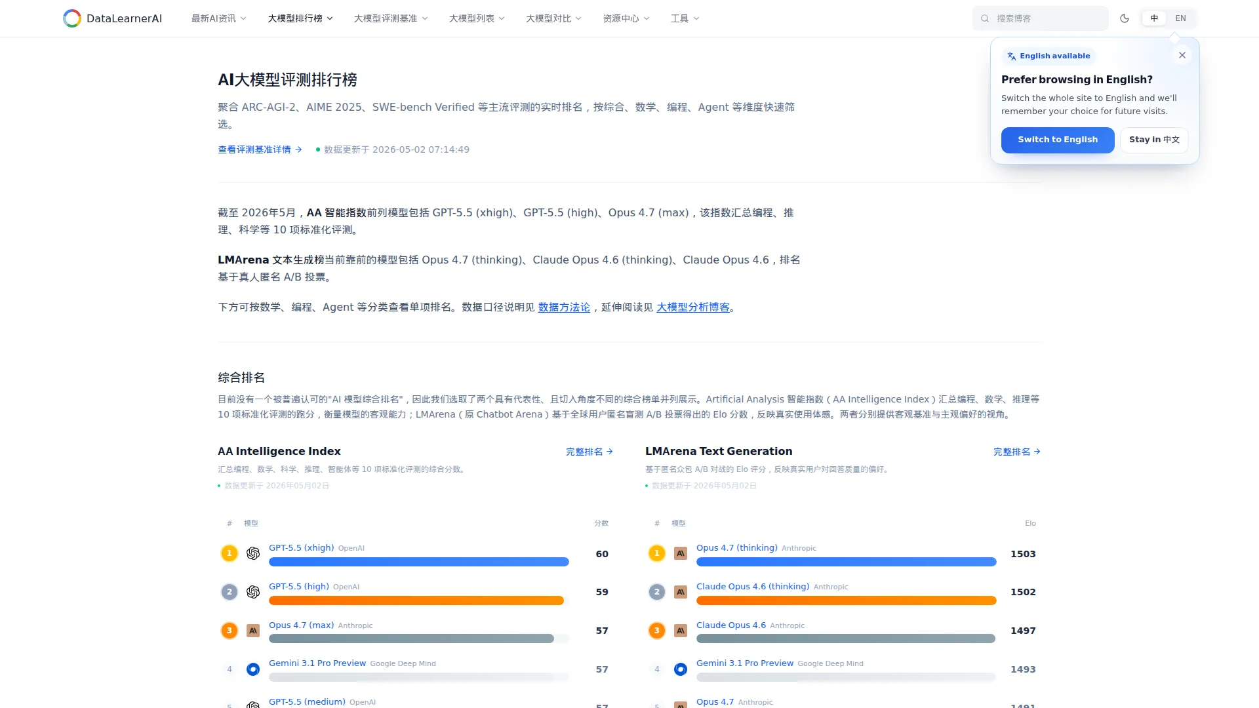1259x708 pixels.
Task: Click the translate icon in English available badge
Action: click(x=1012, y=56)
